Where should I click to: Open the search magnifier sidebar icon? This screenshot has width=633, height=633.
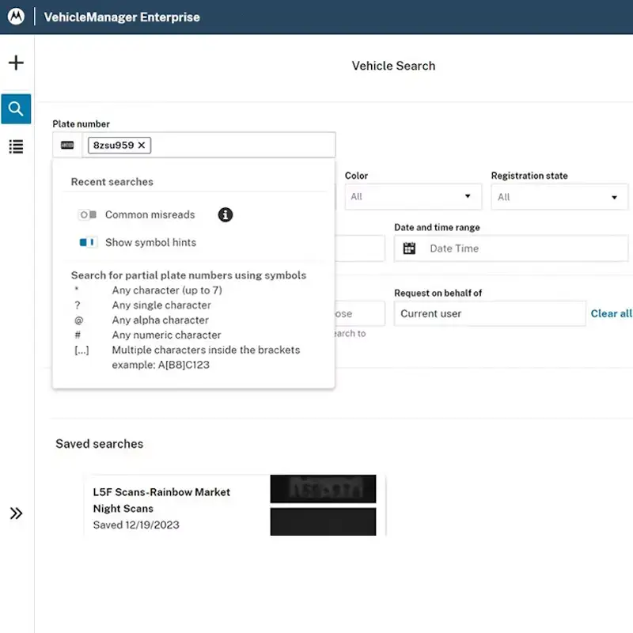pos(16,109)
